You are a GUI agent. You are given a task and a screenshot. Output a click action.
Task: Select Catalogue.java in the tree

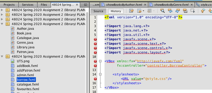pyautogui.click(x=28, y=38)
